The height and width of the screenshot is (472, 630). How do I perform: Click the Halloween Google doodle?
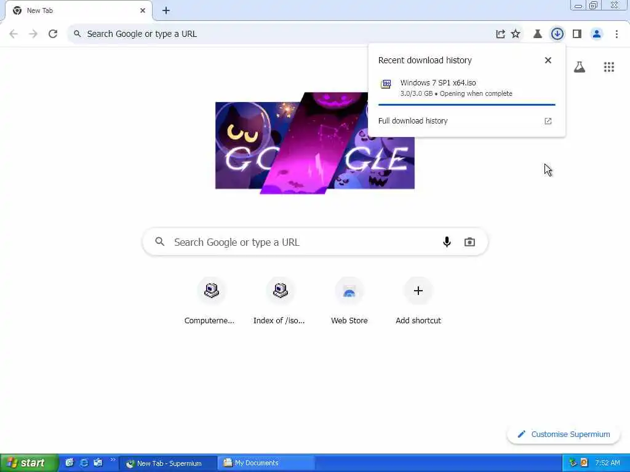[x=314, y=143]
